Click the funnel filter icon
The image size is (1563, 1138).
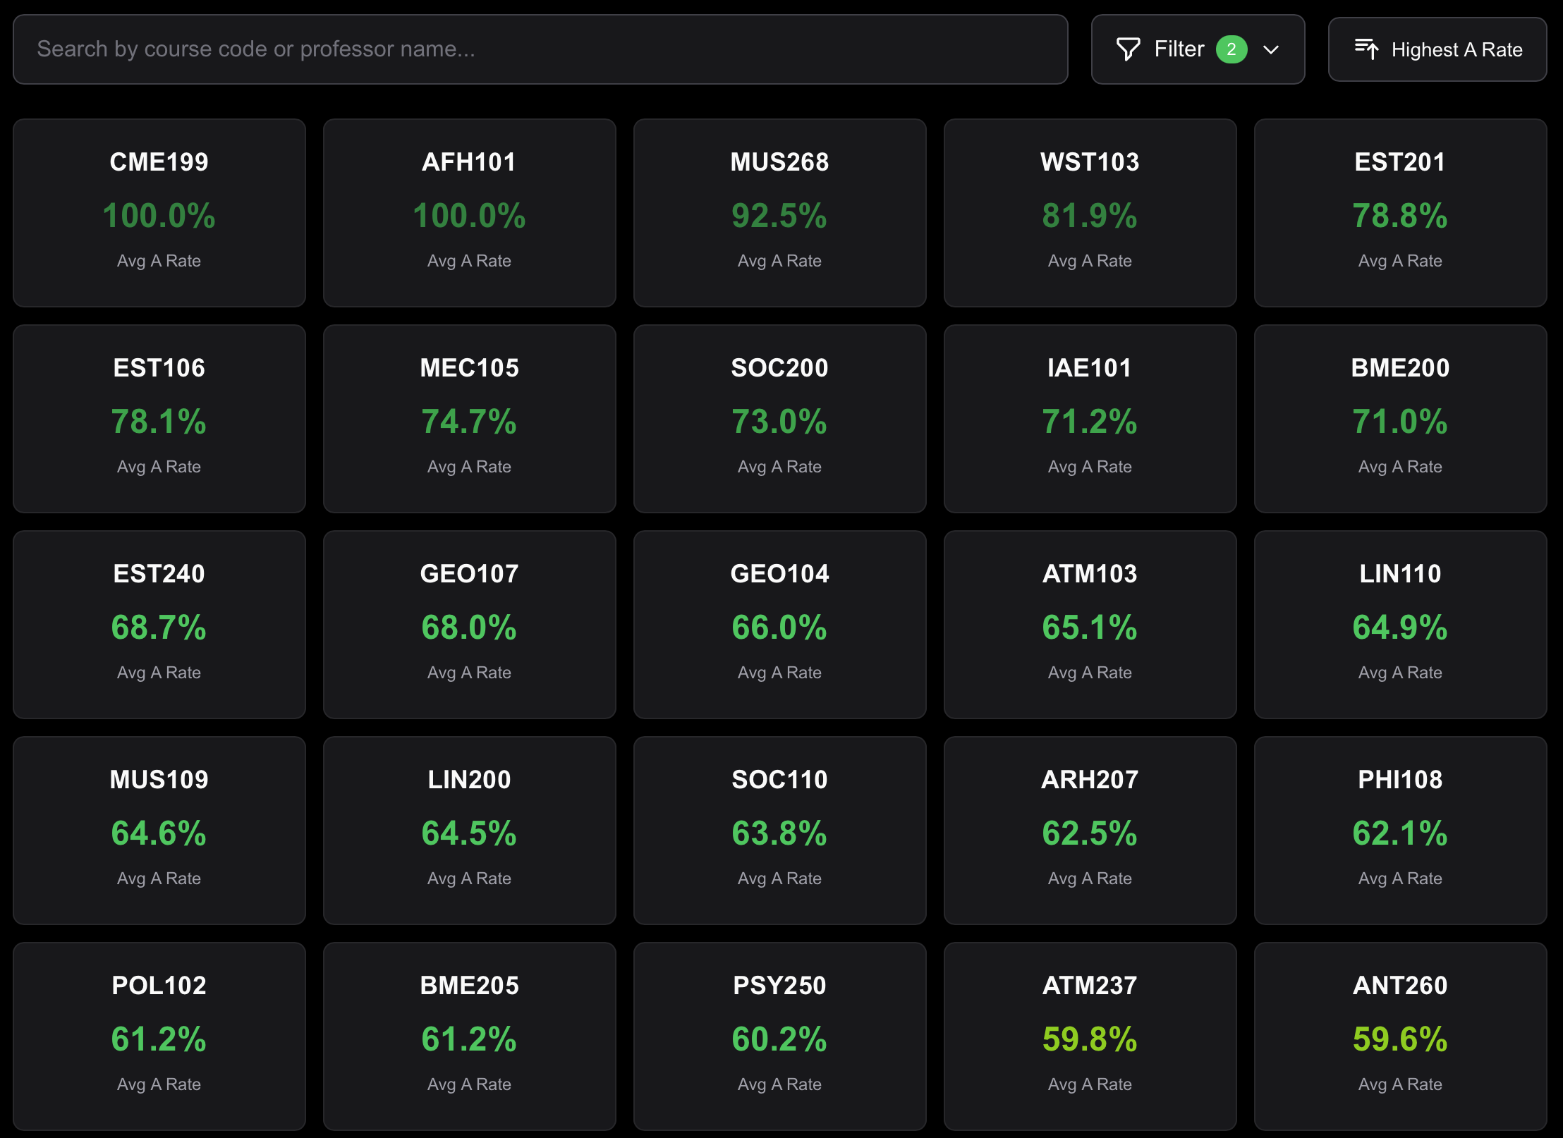coord(1128,49)
